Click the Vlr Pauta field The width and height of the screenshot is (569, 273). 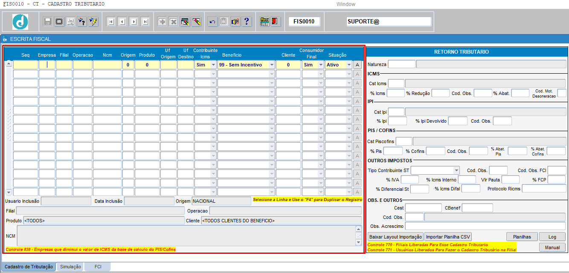(x=511, y=180)
